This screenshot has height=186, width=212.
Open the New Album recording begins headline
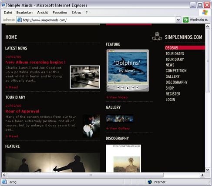[36, 62]
